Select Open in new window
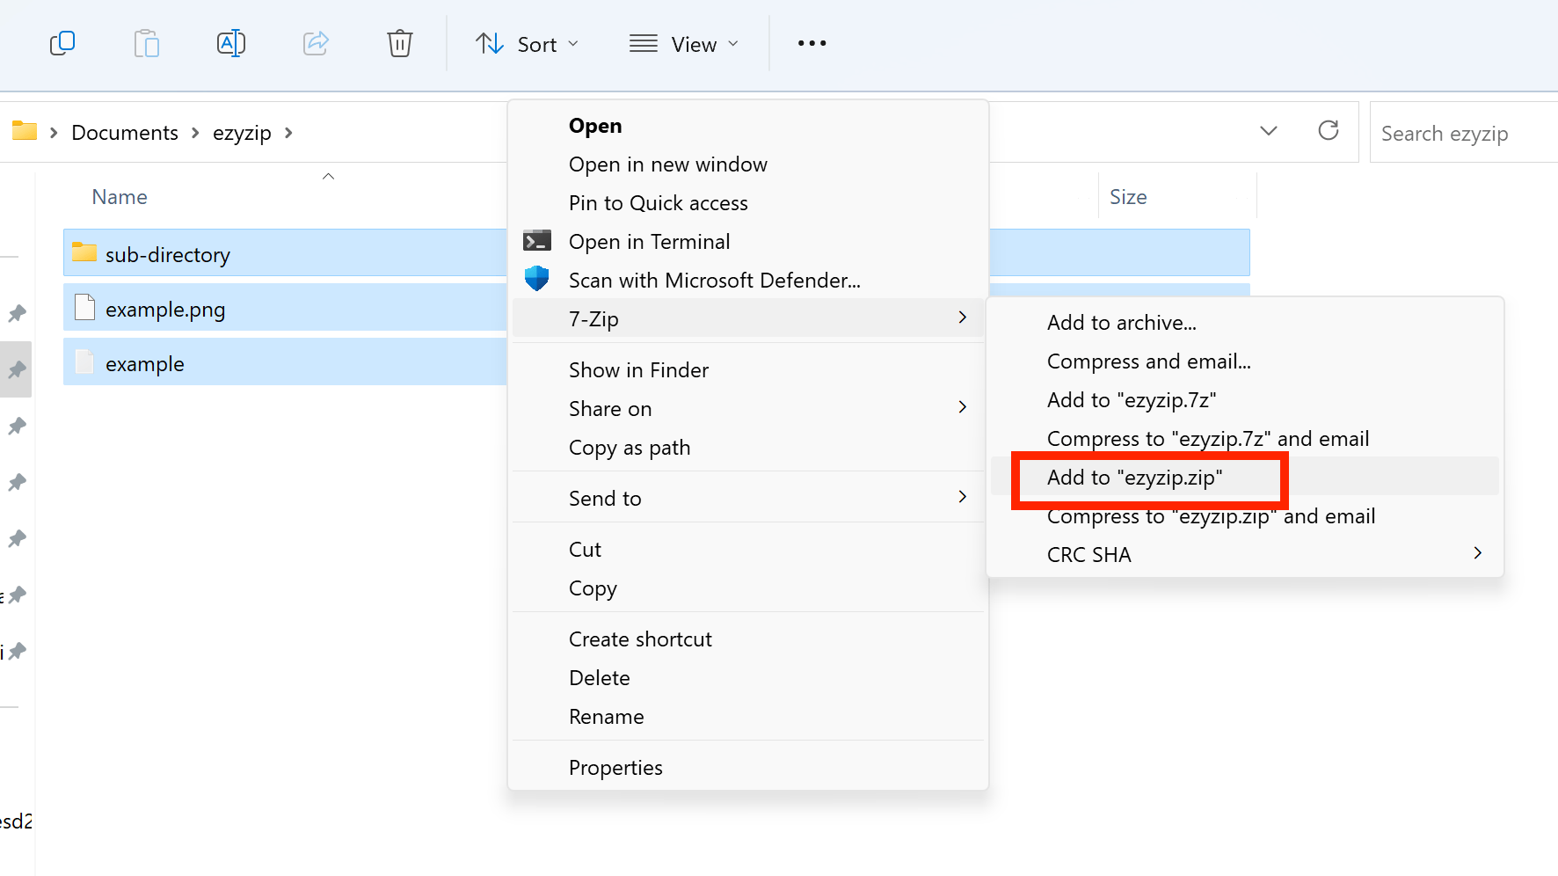 (668, 164)
